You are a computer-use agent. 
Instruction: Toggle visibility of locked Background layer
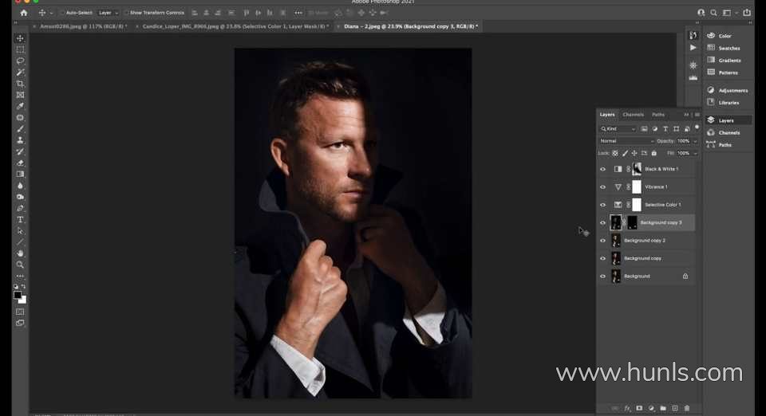(603, 277)
